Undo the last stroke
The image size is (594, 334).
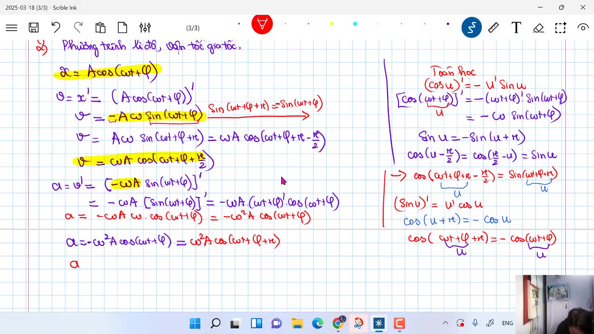tap(56, 28)
